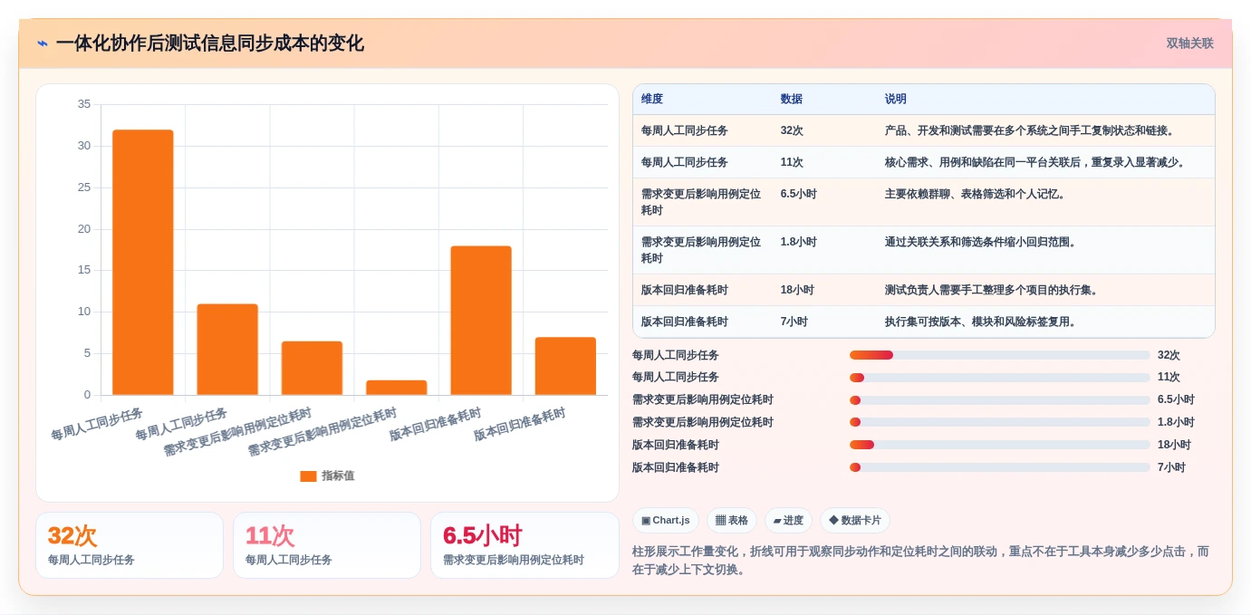Click the y-axis label 35
This screenshot has height=615, width=1251.
(x=84, y=104)
